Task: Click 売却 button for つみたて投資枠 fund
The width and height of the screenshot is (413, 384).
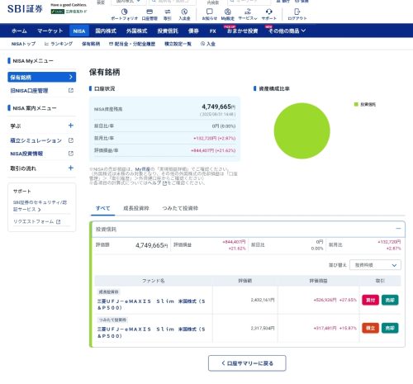Action: pos(390,328)
